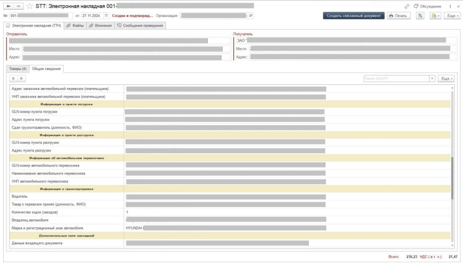Image resolution: width=463 pixels, height=264 pixels.
Task: Open the Файлы tab
Action: click(75, 26)
